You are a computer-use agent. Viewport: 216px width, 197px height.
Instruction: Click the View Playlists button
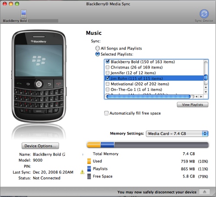(192, 105)
